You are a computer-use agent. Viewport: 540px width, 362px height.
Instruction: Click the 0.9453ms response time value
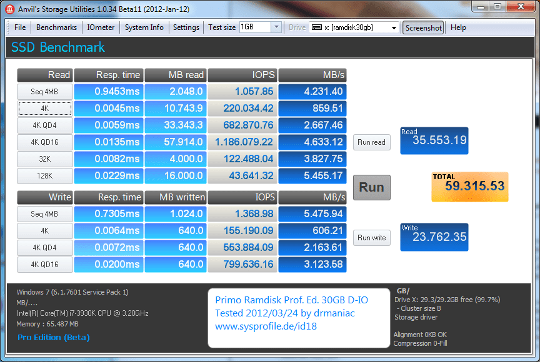pyautogui.click(x=109, y=92)
